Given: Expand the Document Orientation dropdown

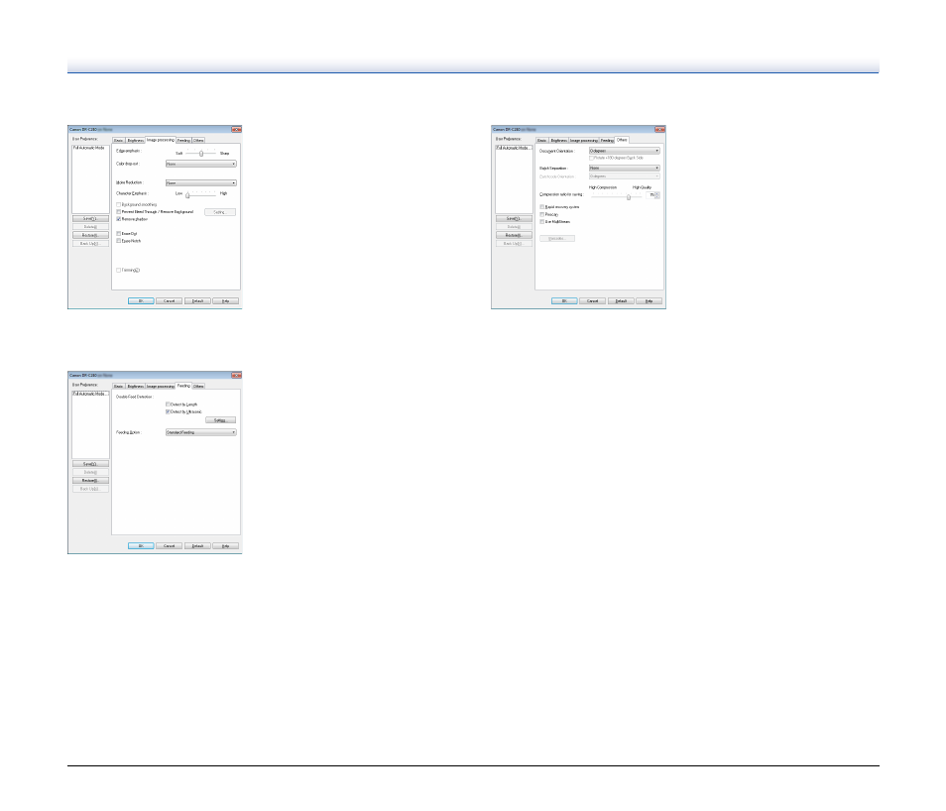Looking at the screenshot, I should 624,151.
